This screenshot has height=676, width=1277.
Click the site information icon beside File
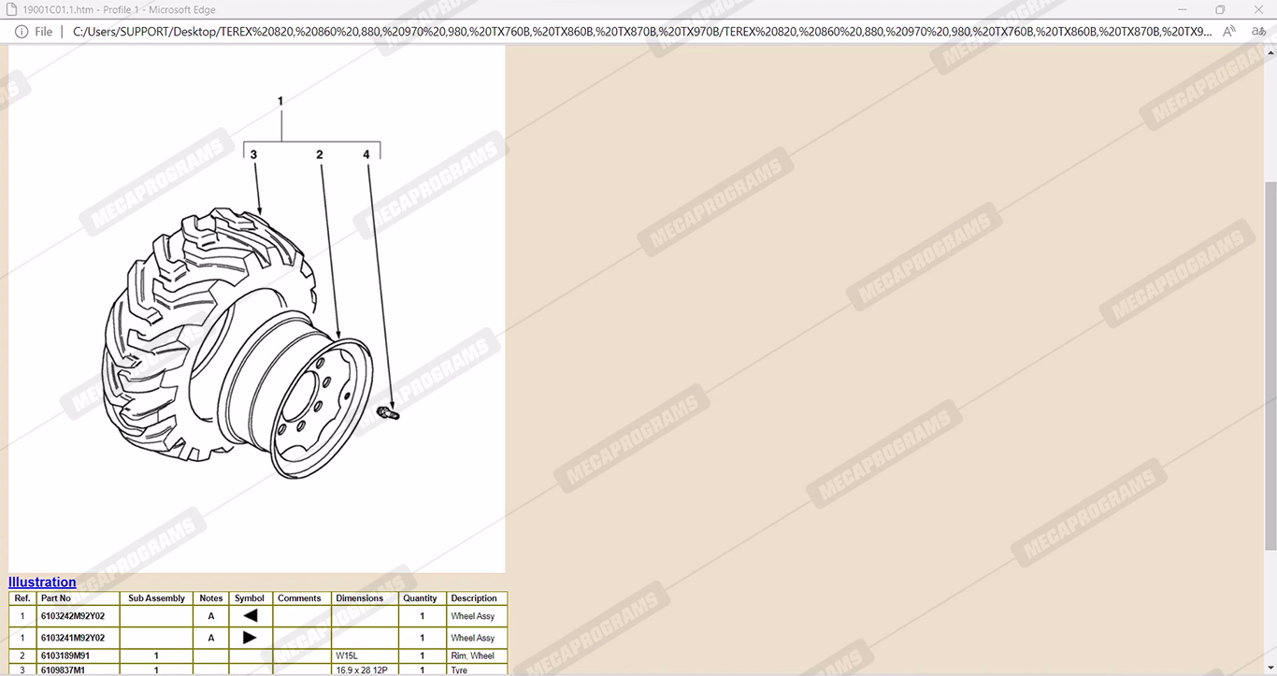[22, 32]
